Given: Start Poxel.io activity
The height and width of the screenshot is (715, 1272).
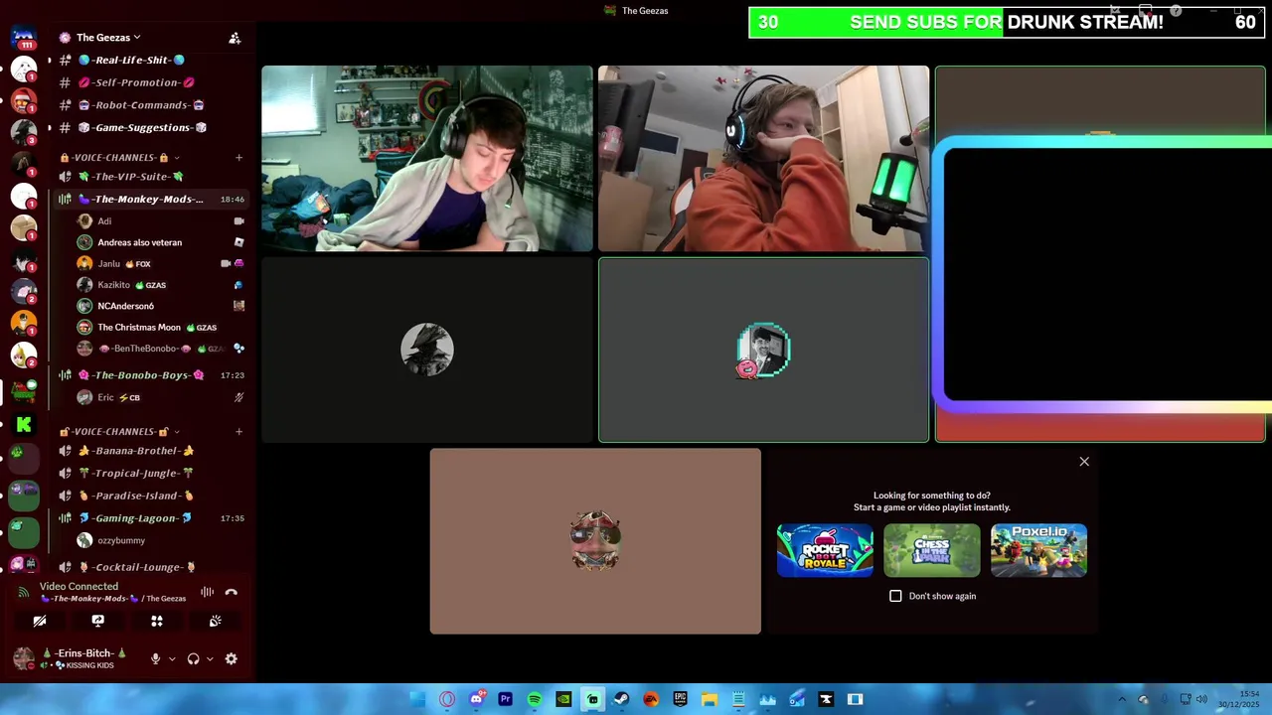Looking at the screenshot, I should coord(1038,550).
